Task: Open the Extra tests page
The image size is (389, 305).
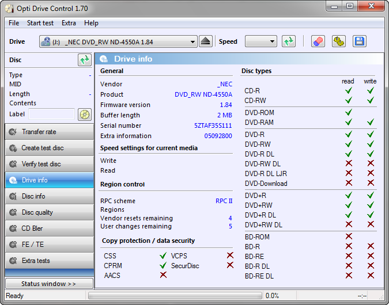Action: [x=50, y=261]
